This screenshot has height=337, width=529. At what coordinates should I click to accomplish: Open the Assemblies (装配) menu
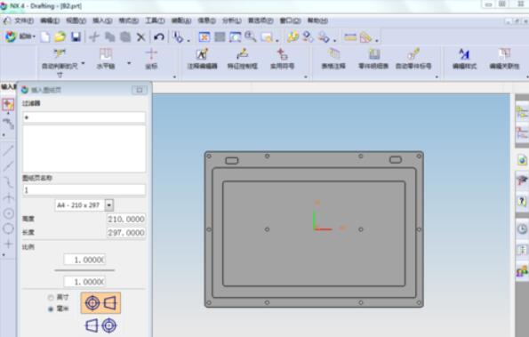click(180, 20)
